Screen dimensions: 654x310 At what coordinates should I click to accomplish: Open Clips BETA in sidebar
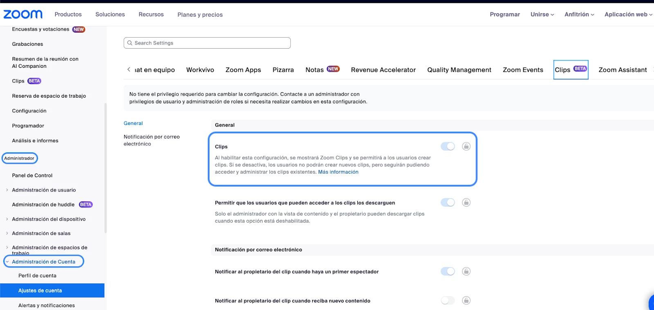(27, 81)
